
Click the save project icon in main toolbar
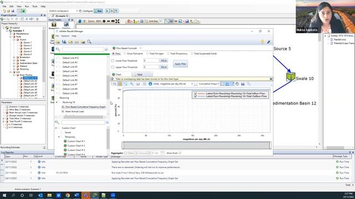coord(13,11)
